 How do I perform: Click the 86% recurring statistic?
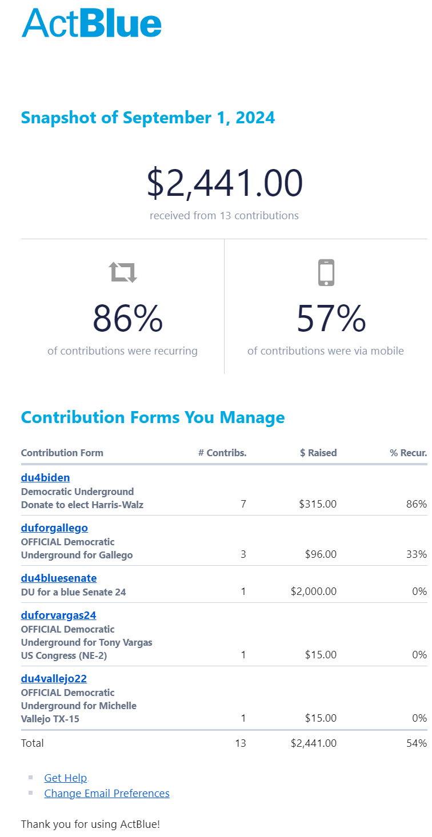click(x=127, y=319)
